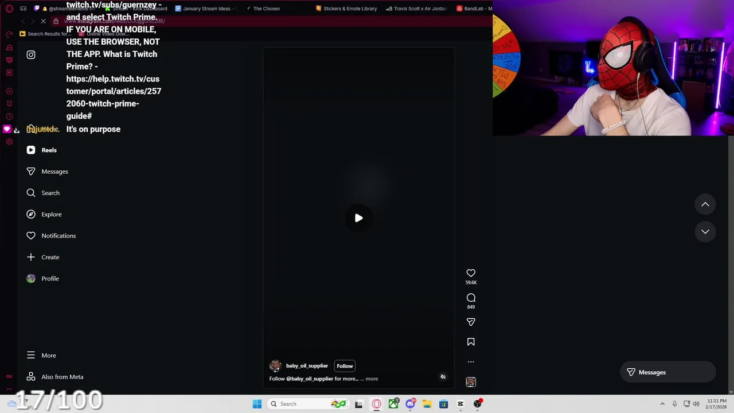This screenshot has width=734, height=413.
Task: Show hidden system tray icons
Action: pyautogui.click(x=662, y=404)
